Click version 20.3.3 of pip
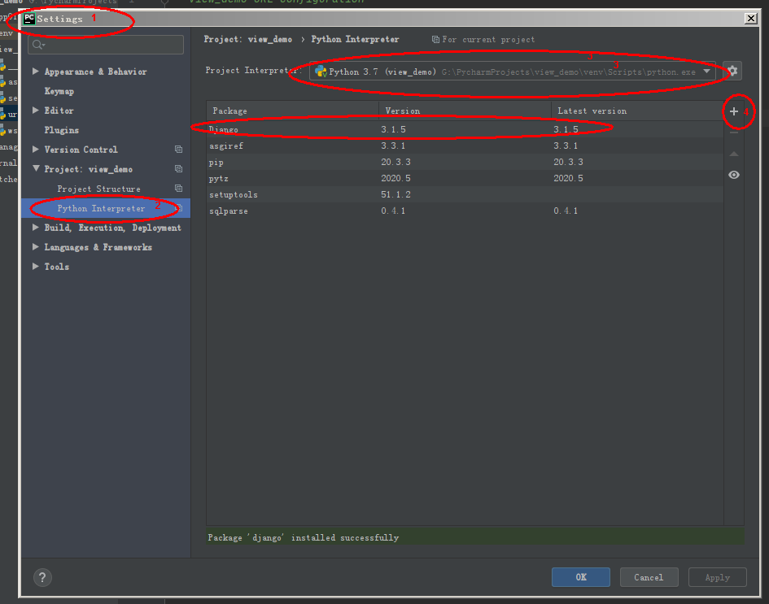This screenshot has height=604, width=769. [x=395, y=162]
